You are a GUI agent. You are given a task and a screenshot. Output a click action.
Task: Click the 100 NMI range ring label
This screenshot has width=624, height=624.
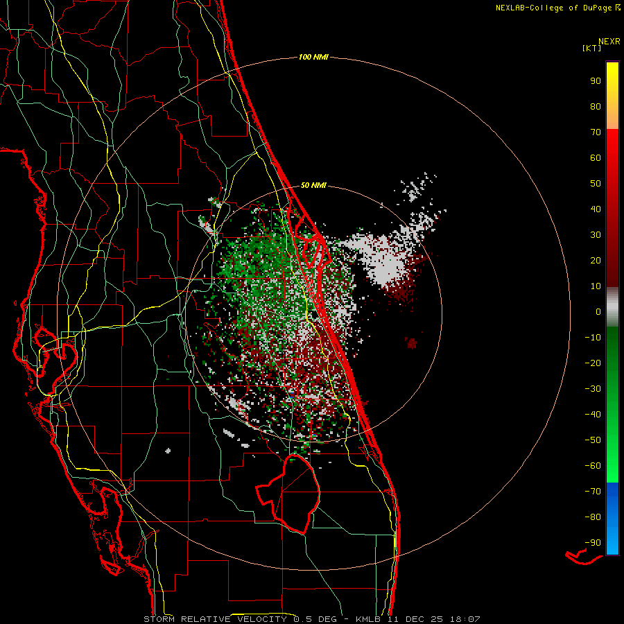pyautogui.click(x=313, y=57)
